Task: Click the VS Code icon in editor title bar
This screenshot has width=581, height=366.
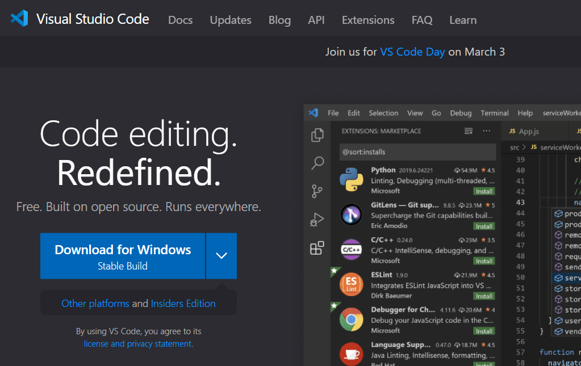Action: (314, 112)
